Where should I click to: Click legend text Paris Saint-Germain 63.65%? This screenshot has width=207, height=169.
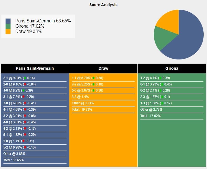(43, 21)
